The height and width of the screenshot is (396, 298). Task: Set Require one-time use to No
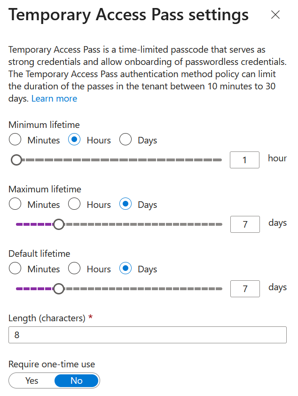(x=77, y=380)
